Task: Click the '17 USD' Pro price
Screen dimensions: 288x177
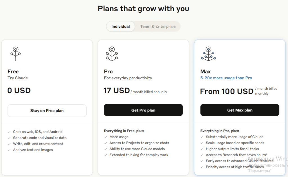Action: tap(117, 91)
